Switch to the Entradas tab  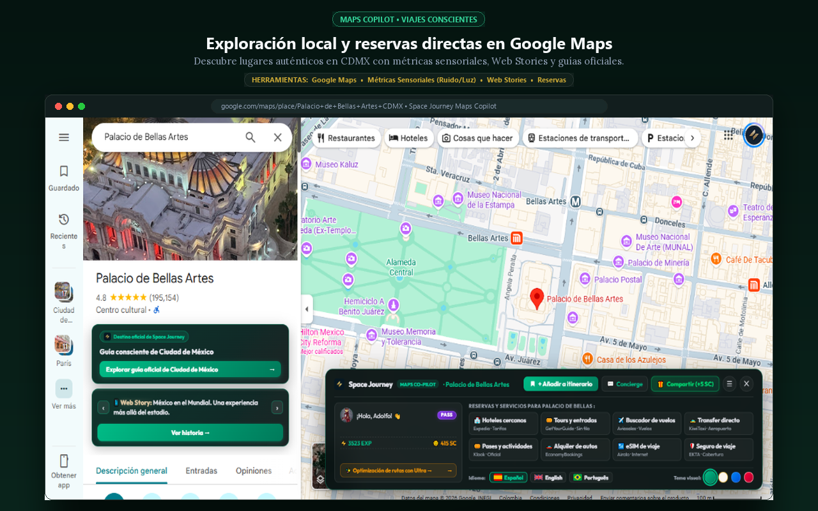pyautogui.click(x=201, y=471)
